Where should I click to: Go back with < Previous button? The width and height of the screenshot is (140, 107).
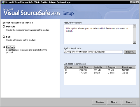tap(99, 102)
